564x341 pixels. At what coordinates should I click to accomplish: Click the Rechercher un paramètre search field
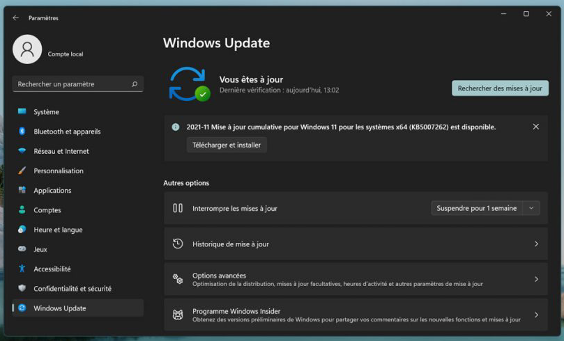pyautogui.click(x=77, y=84)
